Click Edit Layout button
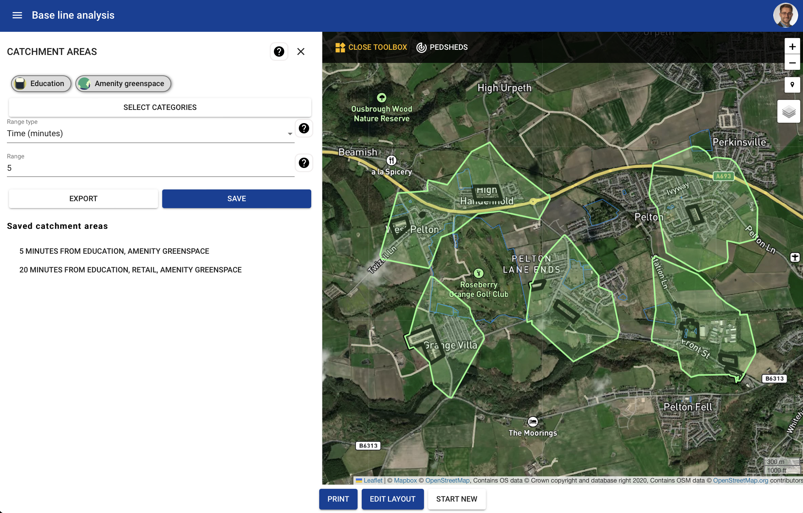 [x=393, y=499]
